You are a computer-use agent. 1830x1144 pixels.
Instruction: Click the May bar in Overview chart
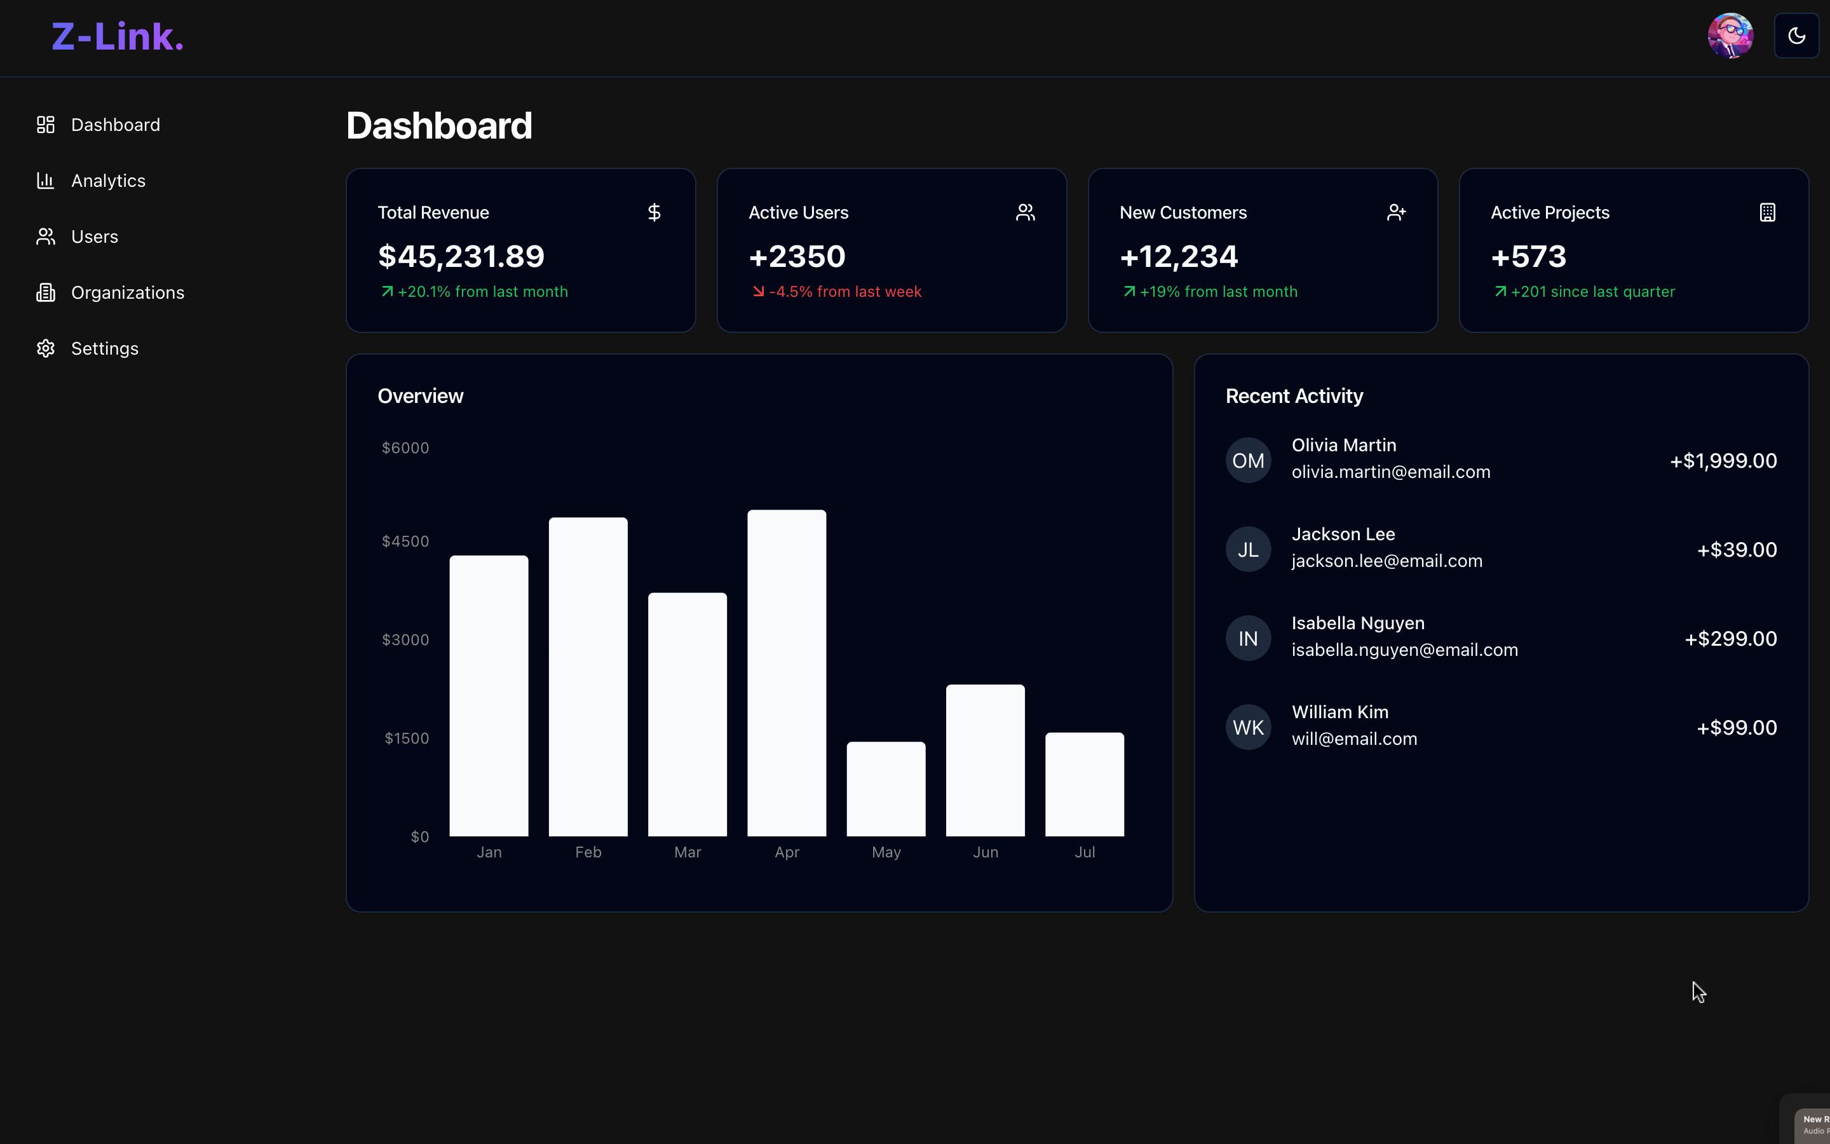[886, 789]
